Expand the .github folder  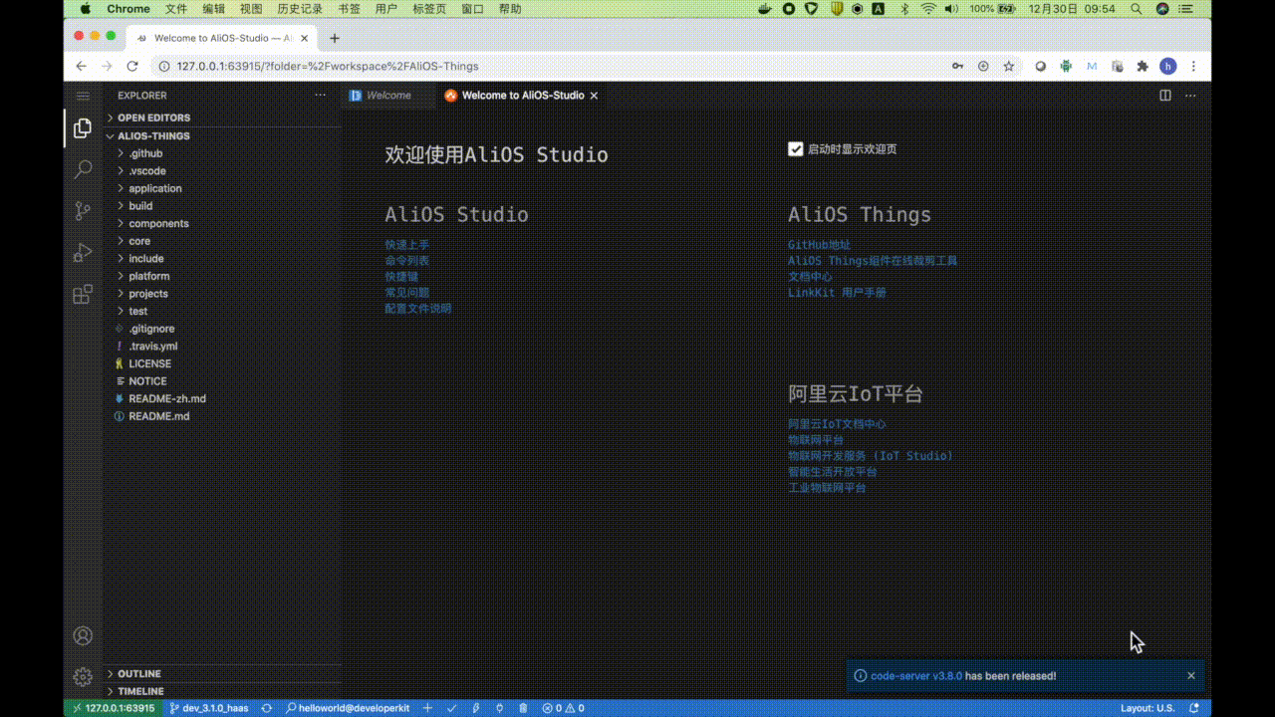(x=222, y=153)
